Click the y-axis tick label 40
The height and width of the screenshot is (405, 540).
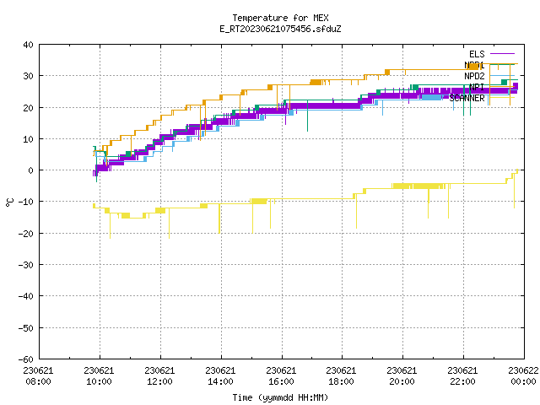[28, 45]
